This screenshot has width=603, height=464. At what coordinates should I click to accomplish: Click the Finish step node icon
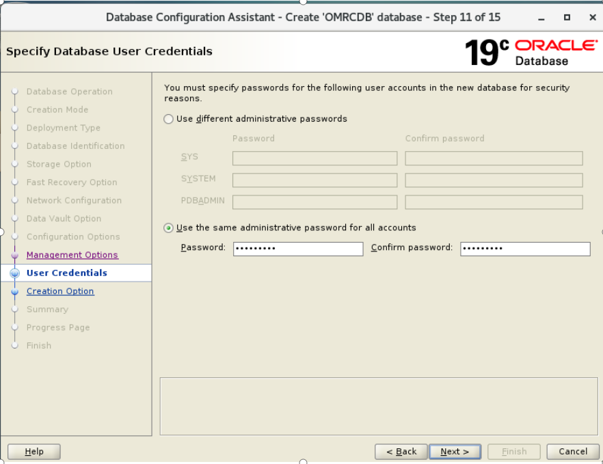tap(16, 345)
